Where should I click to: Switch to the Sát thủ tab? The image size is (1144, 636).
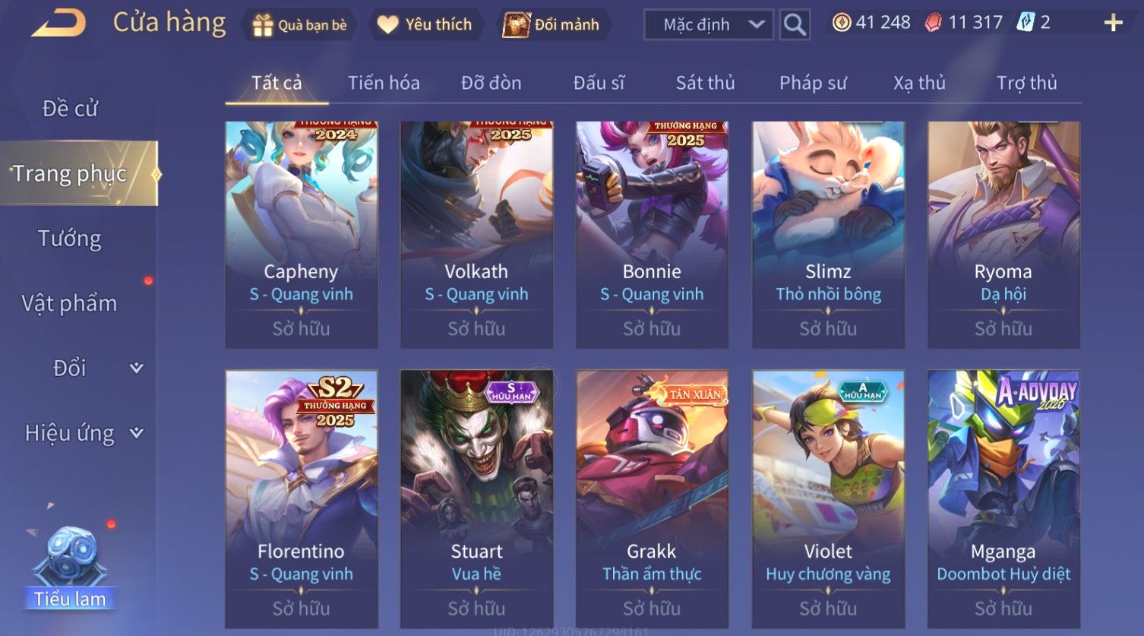tap(705, 83)
